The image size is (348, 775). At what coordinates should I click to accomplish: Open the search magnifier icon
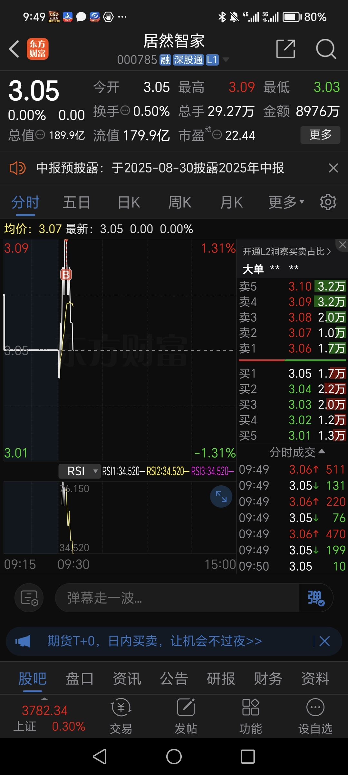326,49
